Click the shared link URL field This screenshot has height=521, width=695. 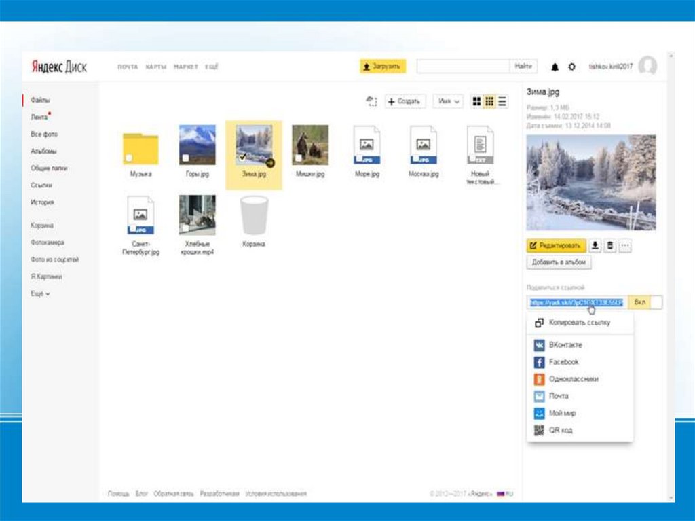[577, 302]
